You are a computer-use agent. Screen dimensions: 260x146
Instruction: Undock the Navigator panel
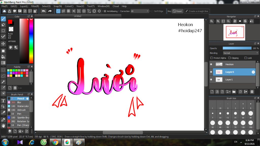point(255,16)
